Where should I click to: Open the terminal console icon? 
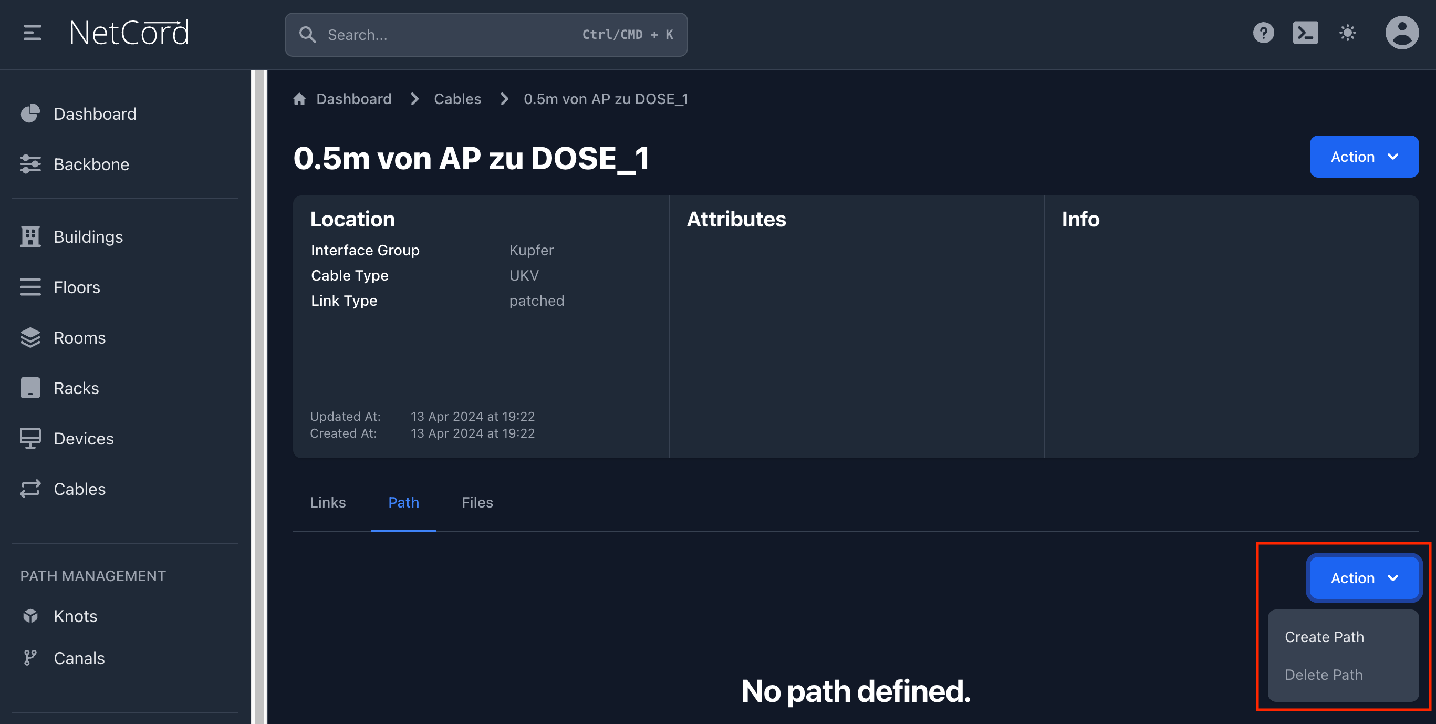[x=1305, y=33]
